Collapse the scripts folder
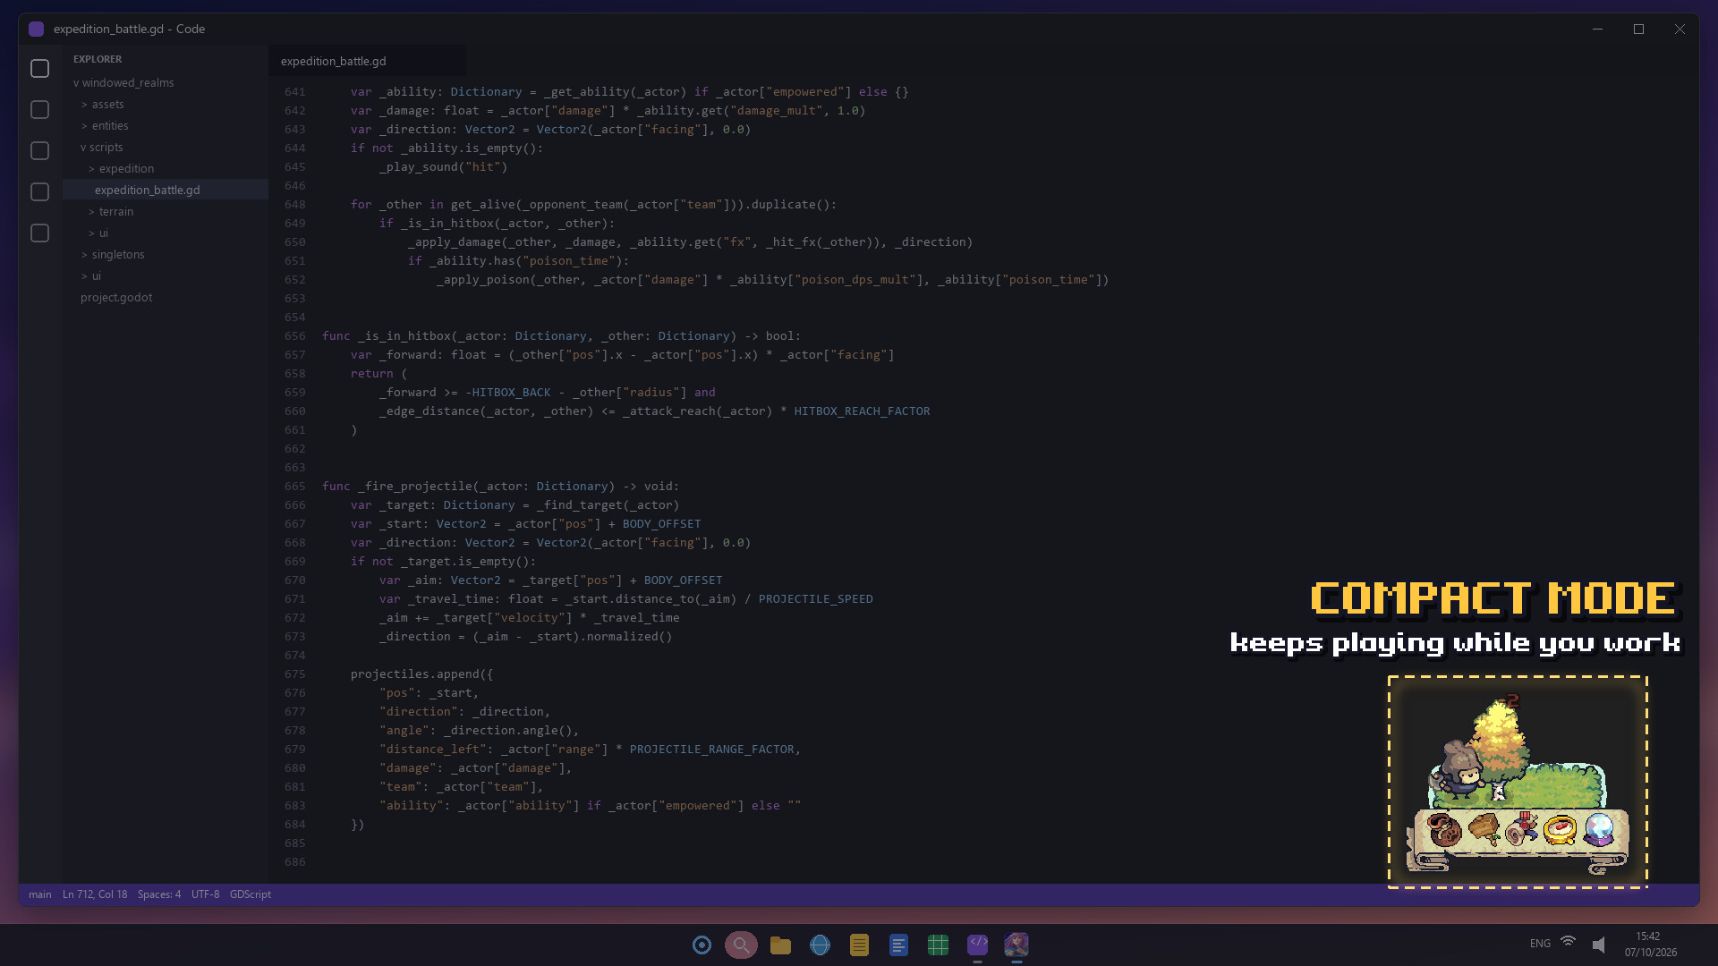The image size is (1718, 966). [x=101, y=148]
